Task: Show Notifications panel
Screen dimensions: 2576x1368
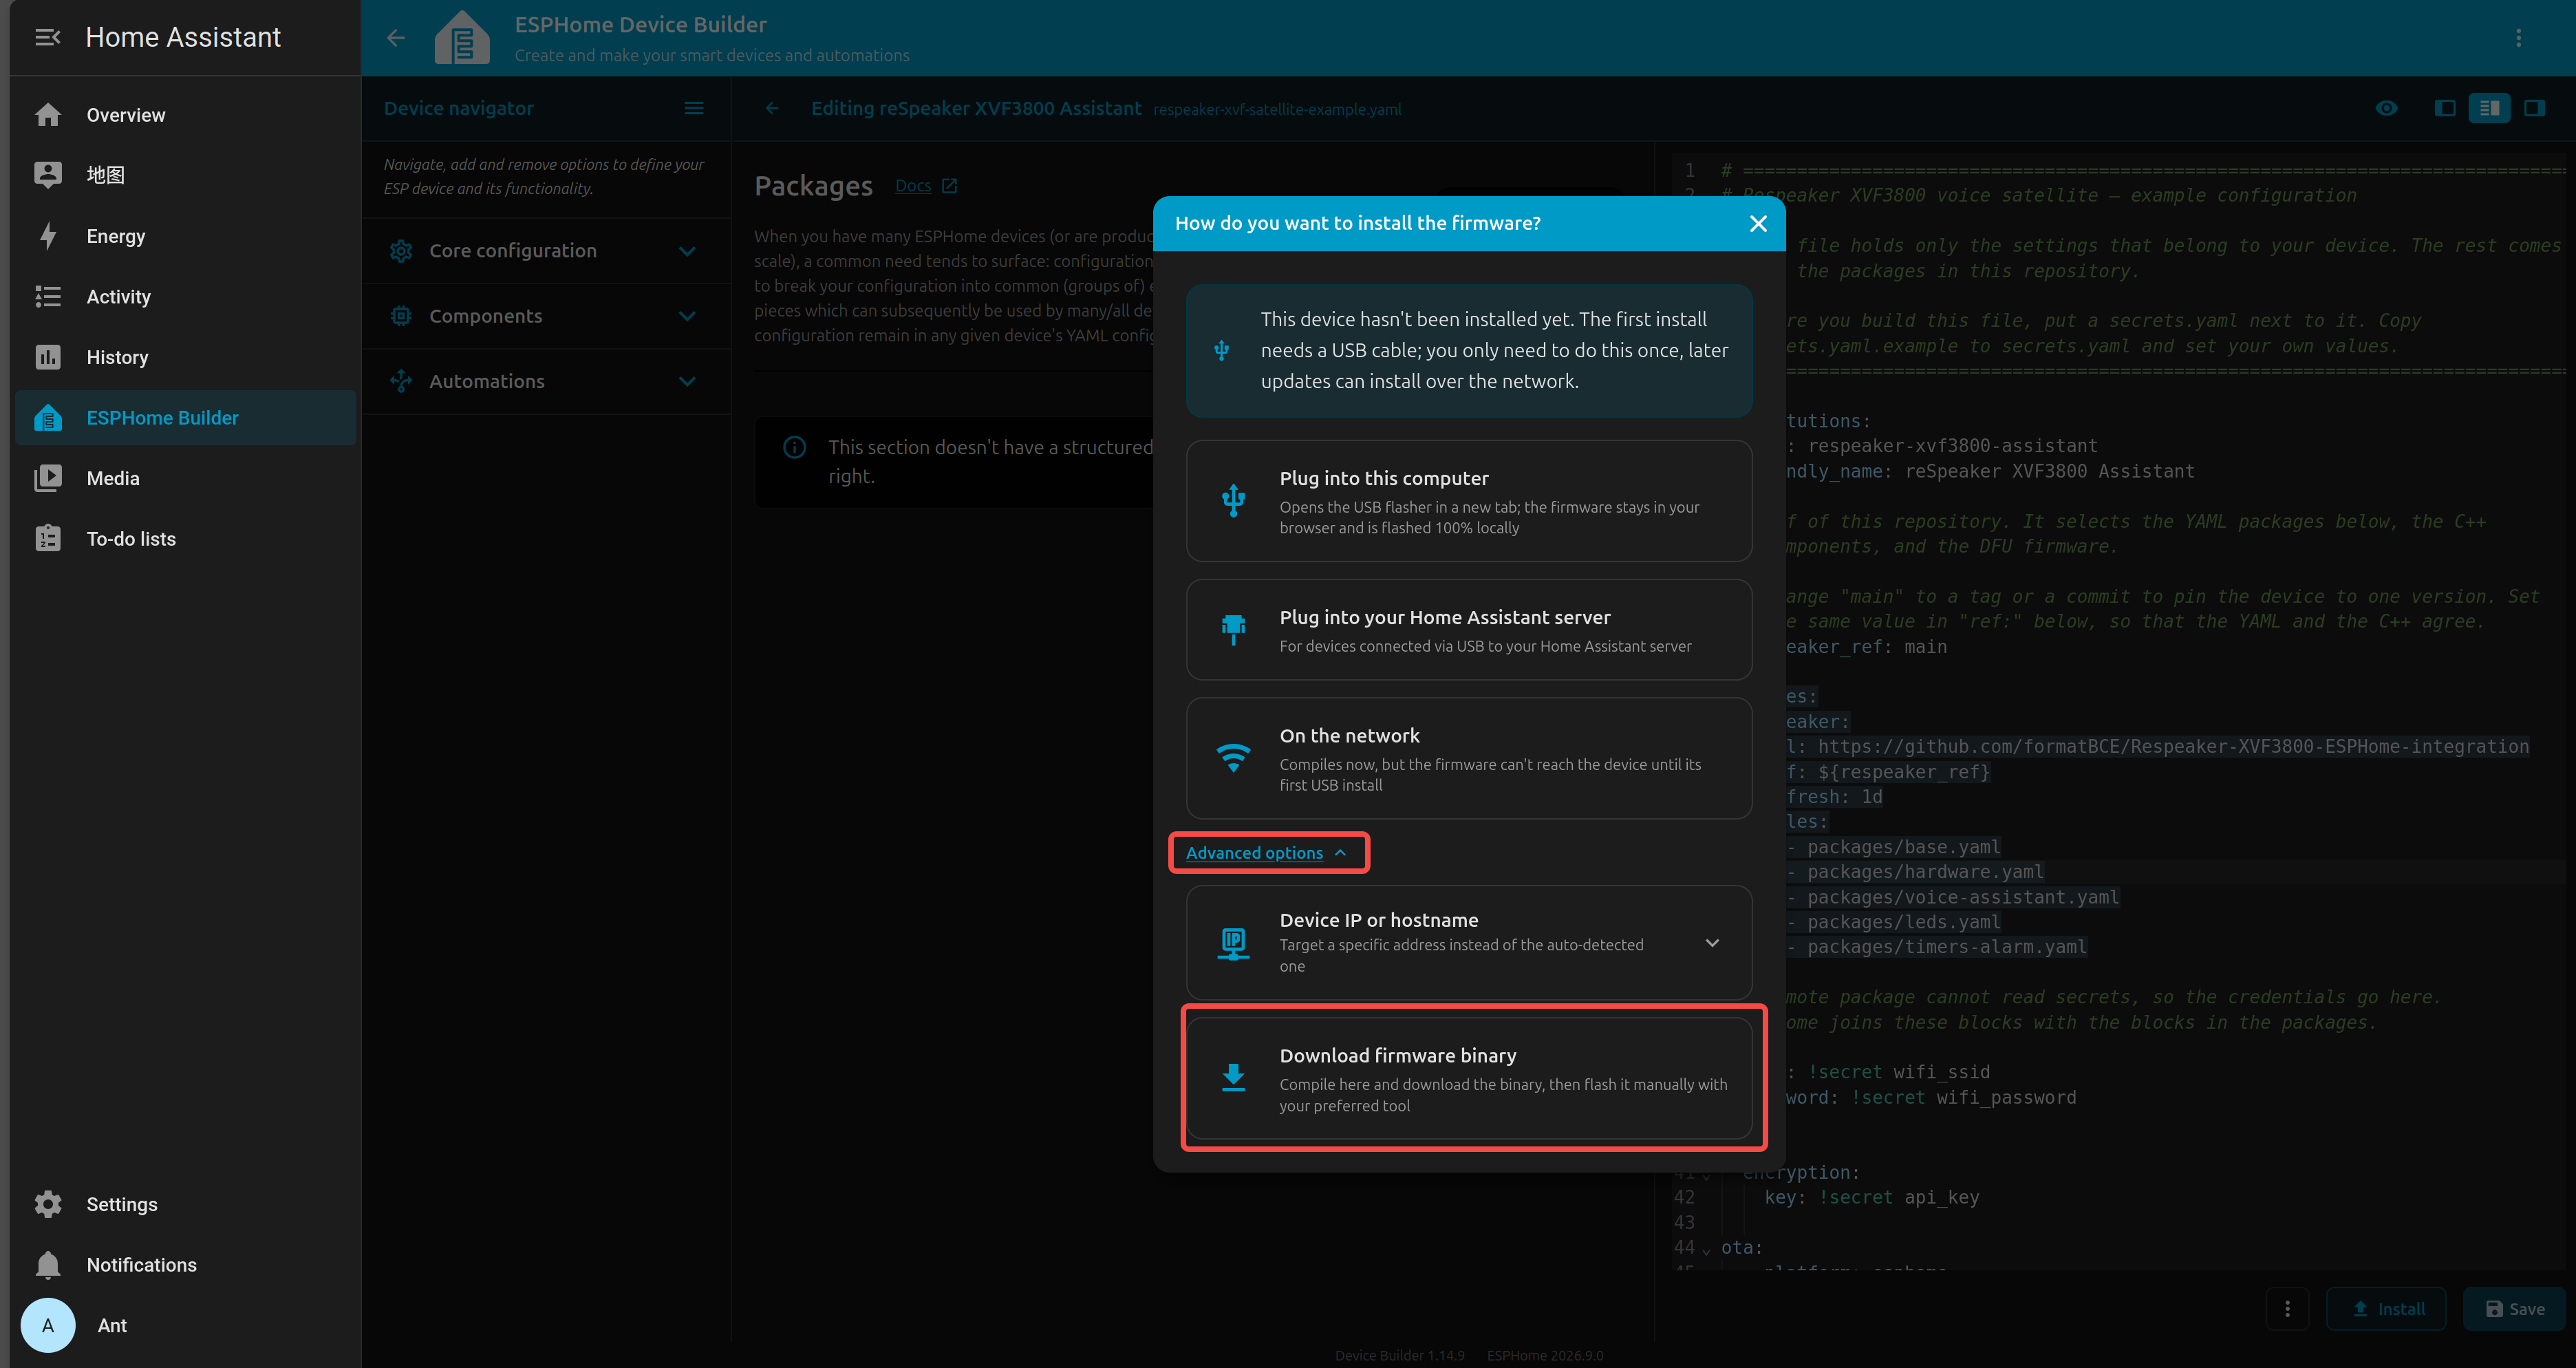Action: coord(186,1265)
